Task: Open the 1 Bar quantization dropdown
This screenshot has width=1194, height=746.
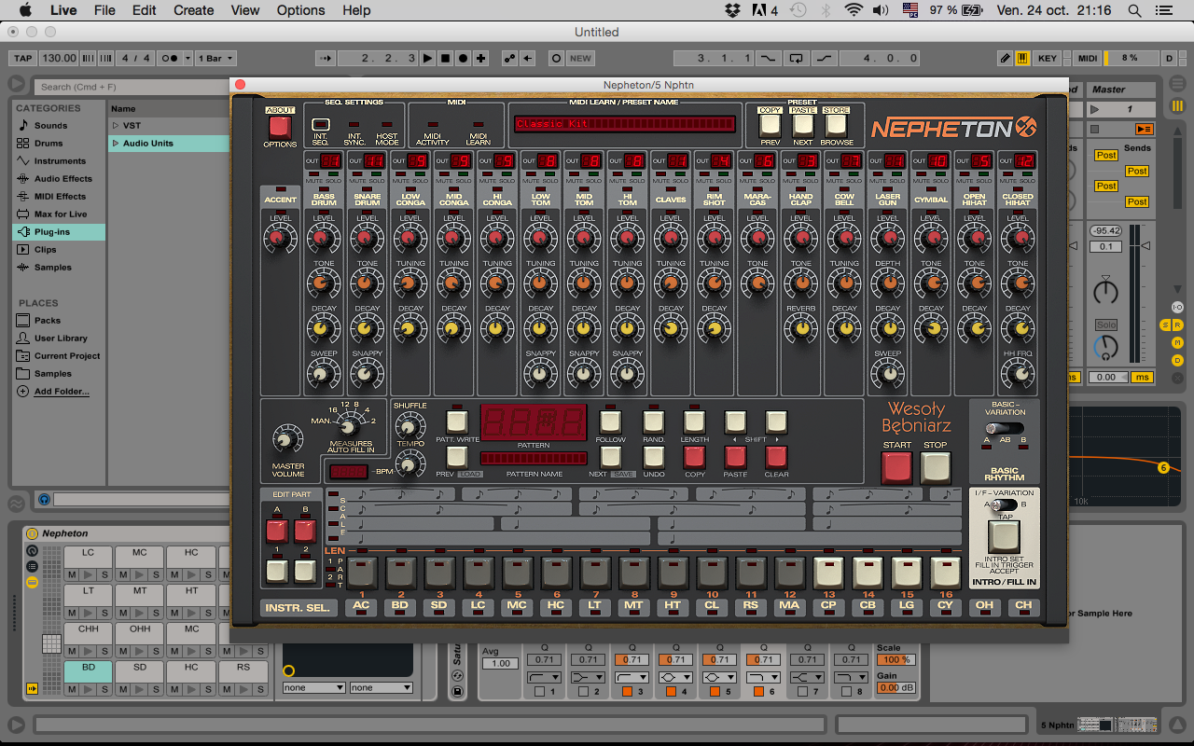Action: pyautogui.click(x=215, y=58)
